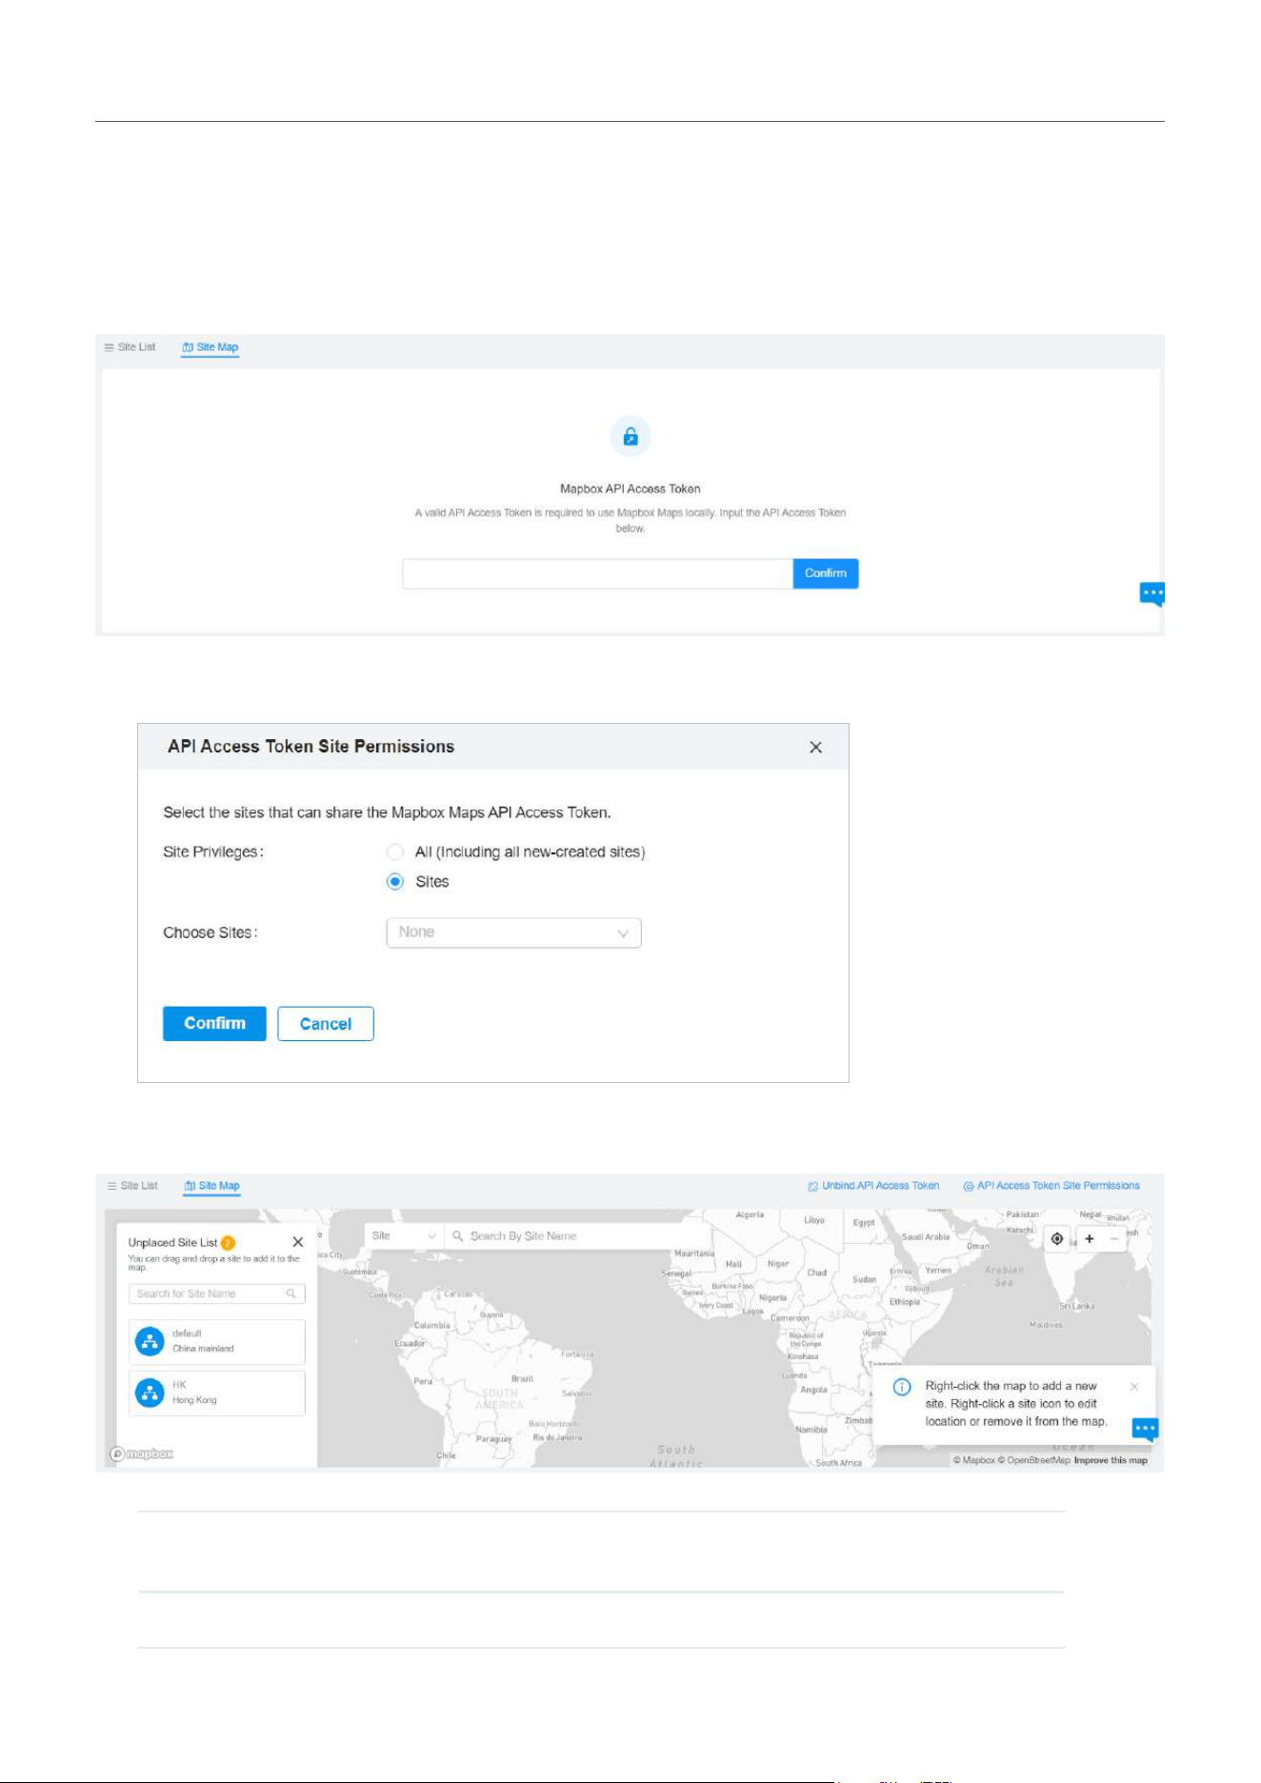The width and height of the screenshot is (1261, 1783).
Task: Click the OpenStreetMap attribution link
Action: 1034,1460
